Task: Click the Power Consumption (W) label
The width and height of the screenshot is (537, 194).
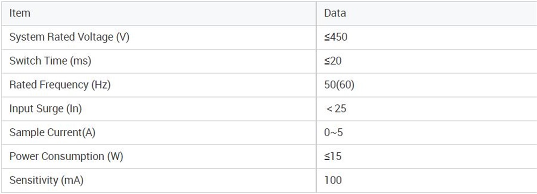Action: [66, 157]
